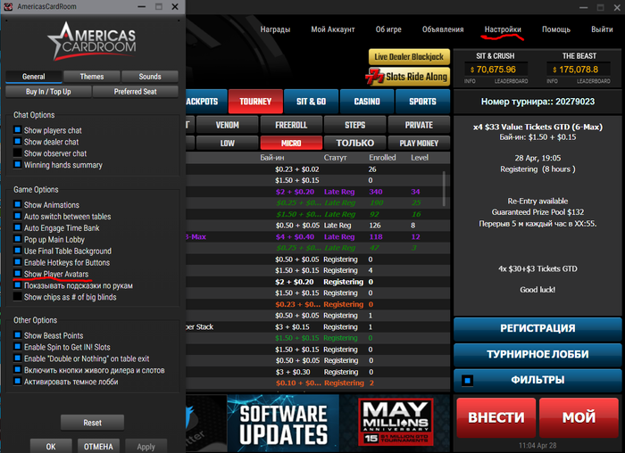Click the red ВНЕСТИ deposit button
The width and height of the screenshot is (625, 453).
(x=496, y=417)
